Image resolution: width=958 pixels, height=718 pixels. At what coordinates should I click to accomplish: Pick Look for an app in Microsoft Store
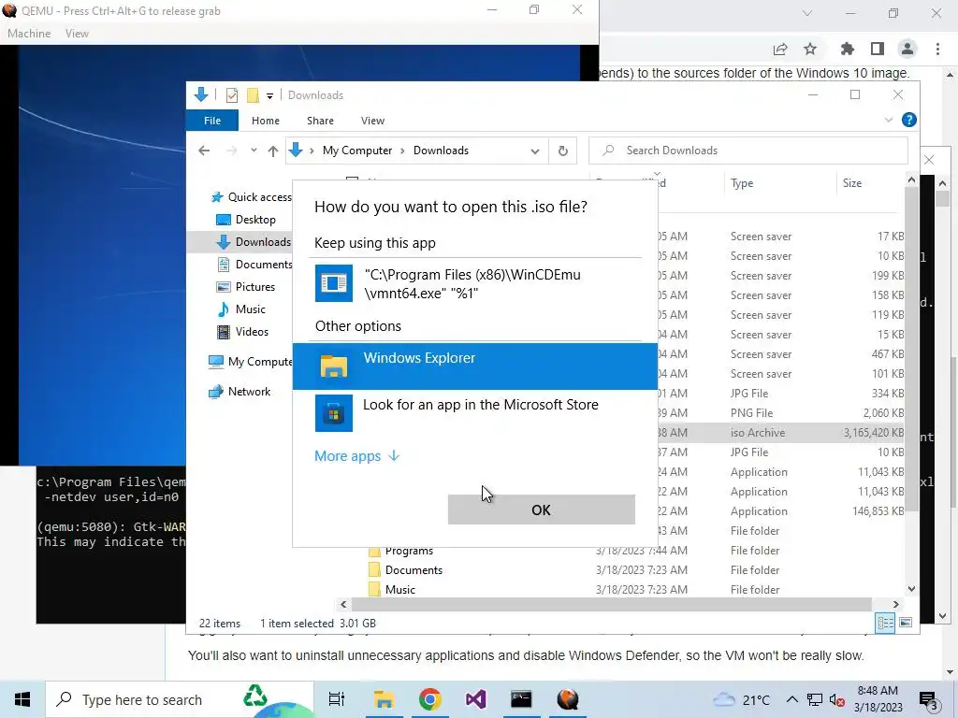tap(474, 412)
